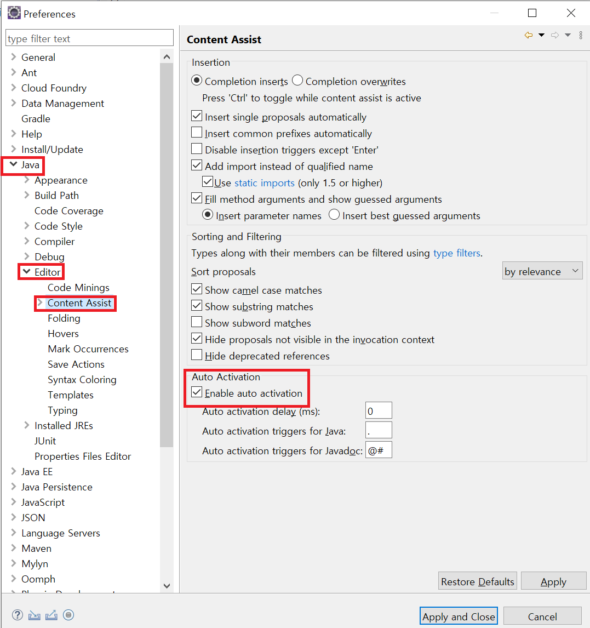
Task: Click the Auto activation delay field
Action: click(x=379, y=411)
